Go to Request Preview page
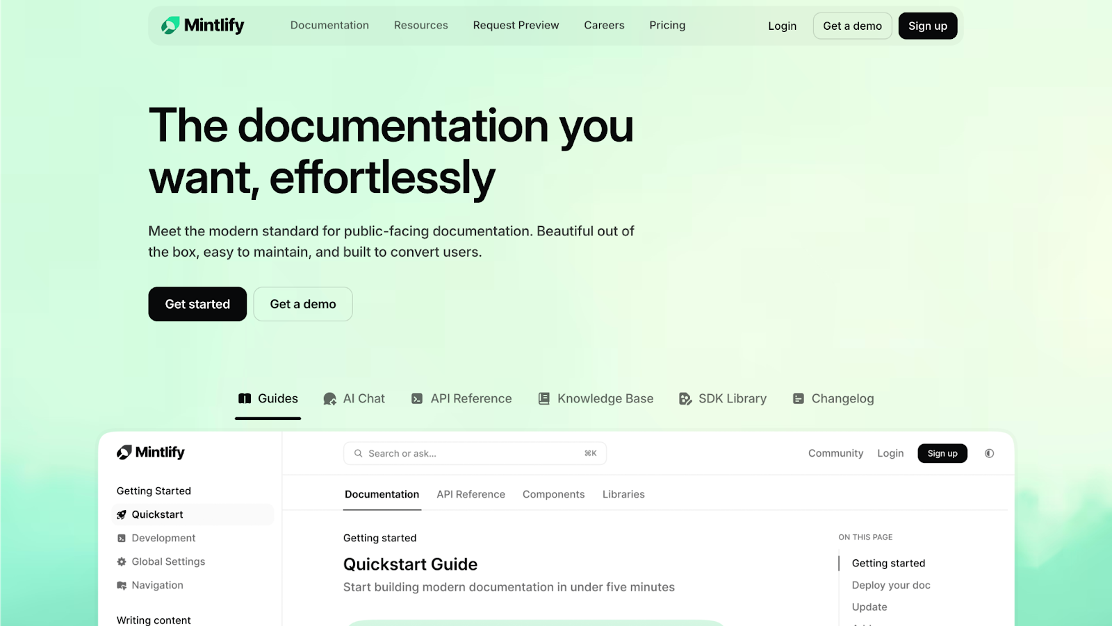The height and width of the screenshot is (626, 1112). [516, 25]
